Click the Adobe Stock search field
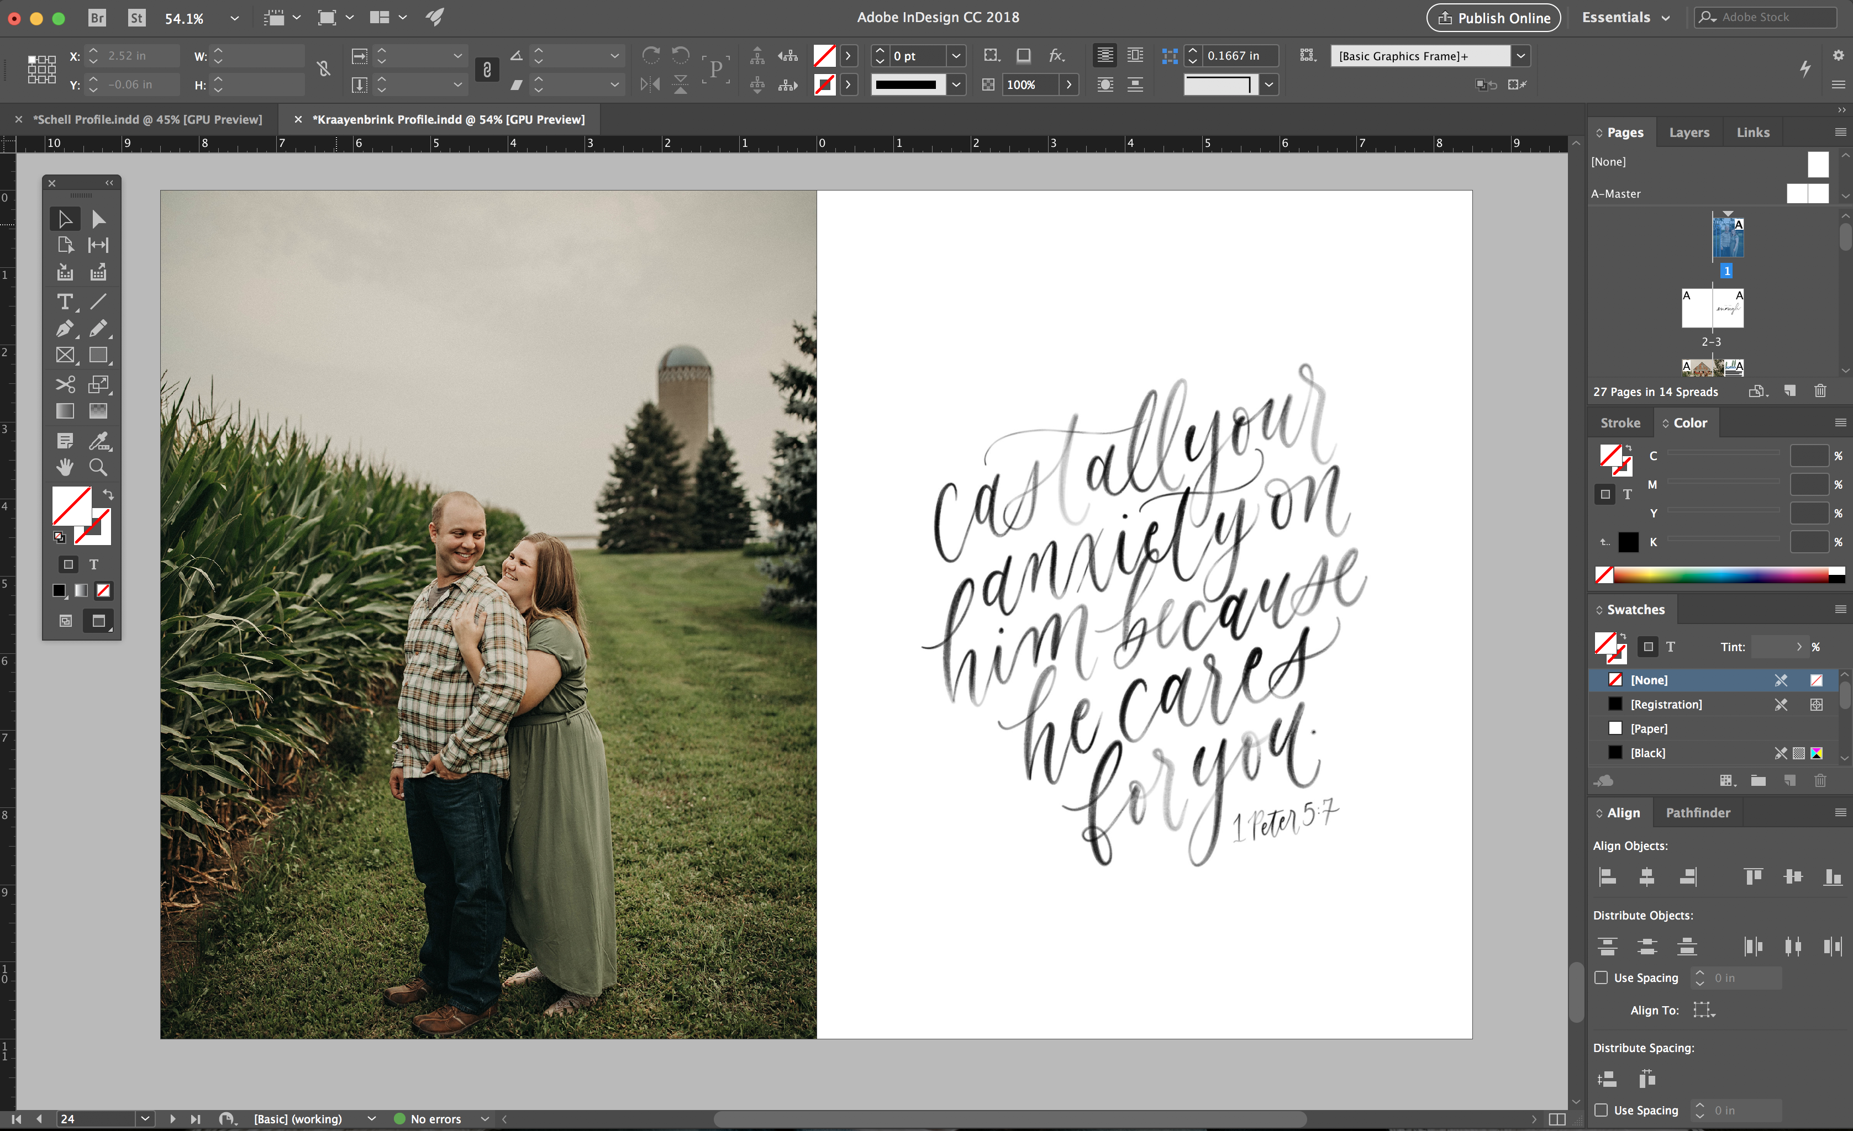This screenshot has height=1131, width=1853. pos(1768,17)
